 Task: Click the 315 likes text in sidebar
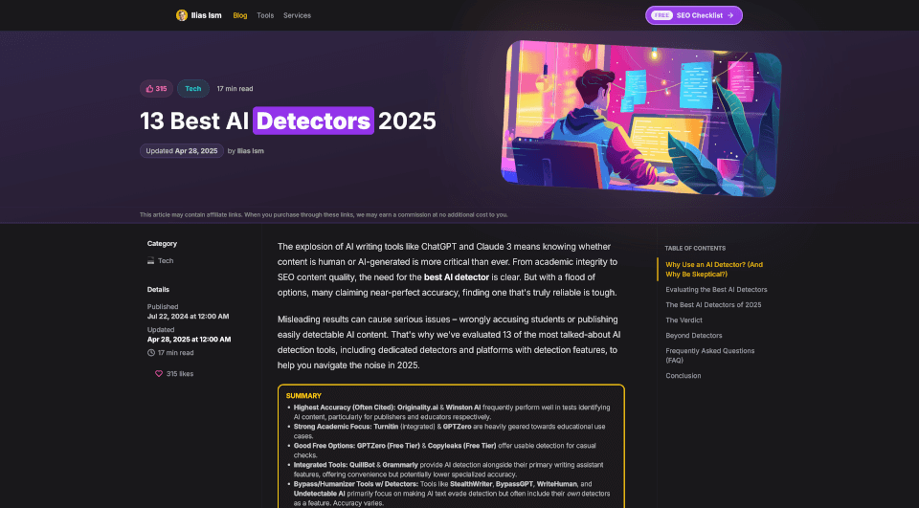coord(180,374)
